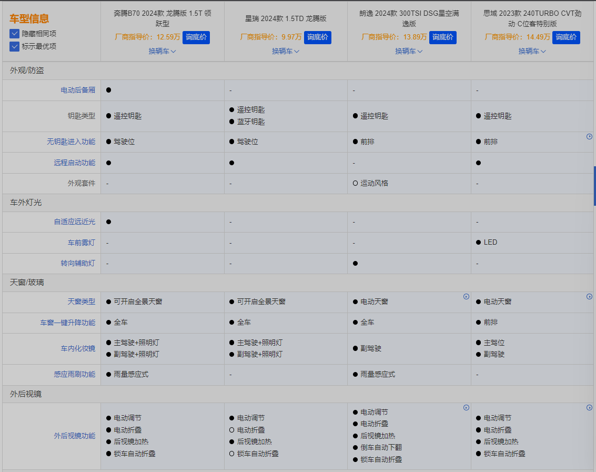Uncheck the 标示最优项 checkbox
Image resolution: width=596 pixels, height=472 pixels.
[x=14, y=46]
